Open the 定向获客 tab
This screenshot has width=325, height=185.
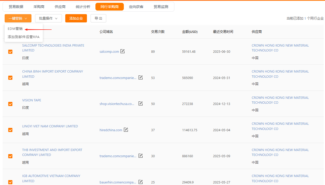[136, 7]
